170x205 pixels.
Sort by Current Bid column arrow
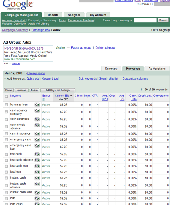coord(71,96)
